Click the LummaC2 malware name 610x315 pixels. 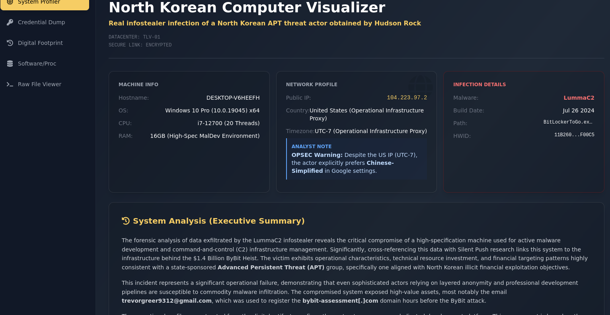[x=579, y=98]
